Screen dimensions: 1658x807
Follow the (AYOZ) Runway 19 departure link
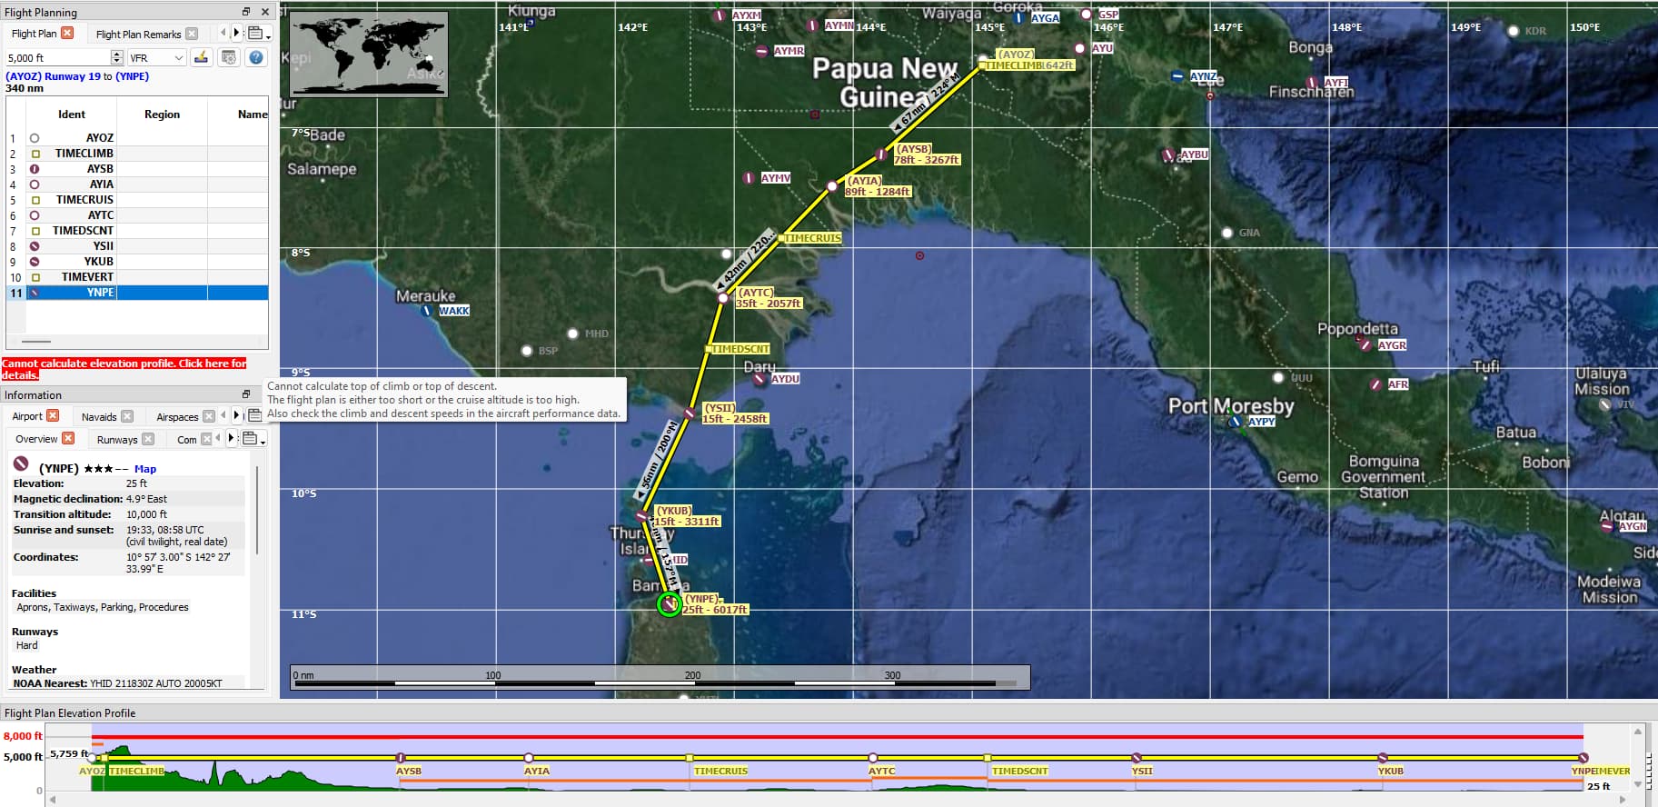53,76
